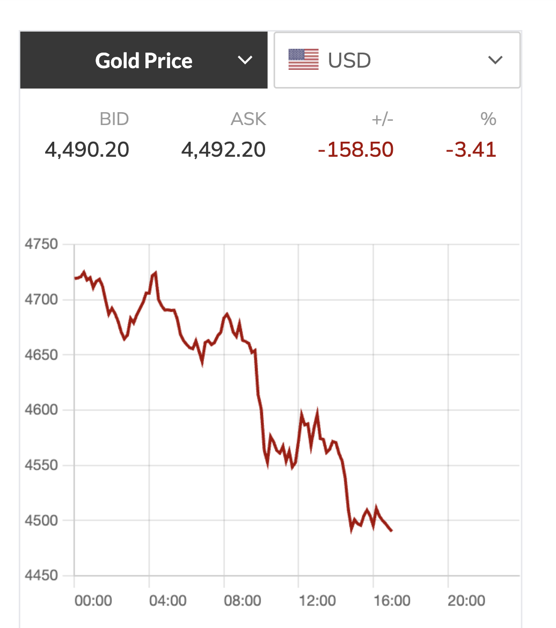Select the ask price 4,492.20
556x628 pixels.
[223, 150]
